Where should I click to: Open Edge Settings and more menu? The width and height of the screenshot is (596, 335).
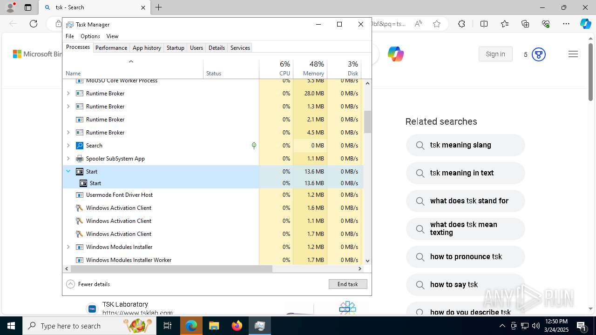566,24
